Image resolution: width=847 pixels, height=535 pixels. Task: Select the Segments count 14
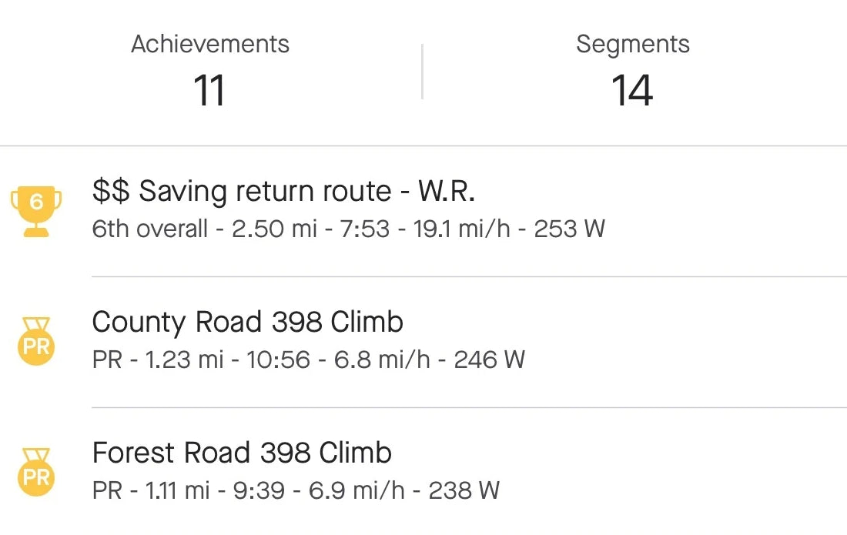pyautogui.click(x=632, y=91)
